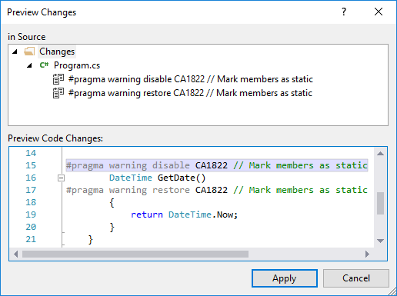This screenshot has height=296, width=397.
Task: Select '#pragma warning disable CA1822' tree row
Action: click(191, 79)
